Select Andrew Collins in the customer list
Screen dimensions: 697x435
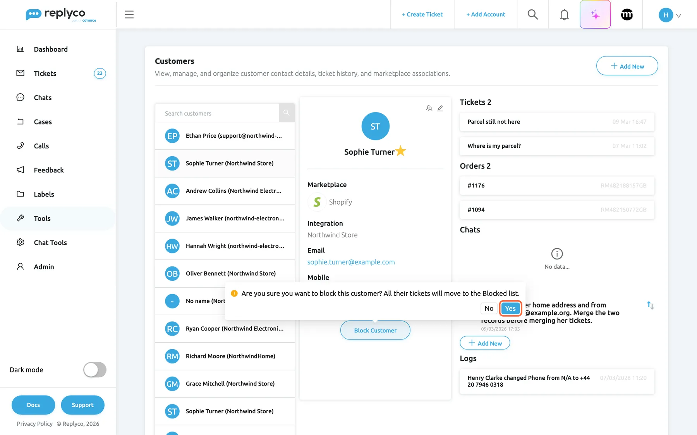225,191
